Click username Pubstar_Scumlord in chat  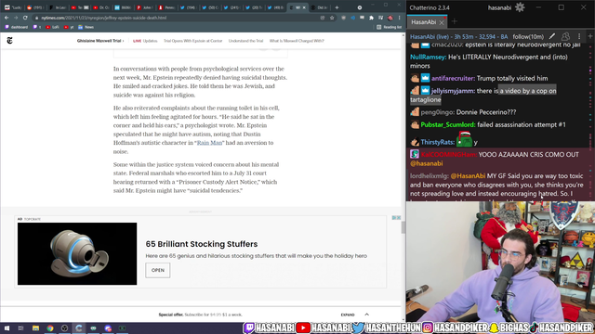coord(448,124)
